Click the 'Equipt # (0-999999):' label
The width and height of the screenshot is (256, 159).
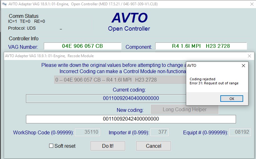pos(206,132)
